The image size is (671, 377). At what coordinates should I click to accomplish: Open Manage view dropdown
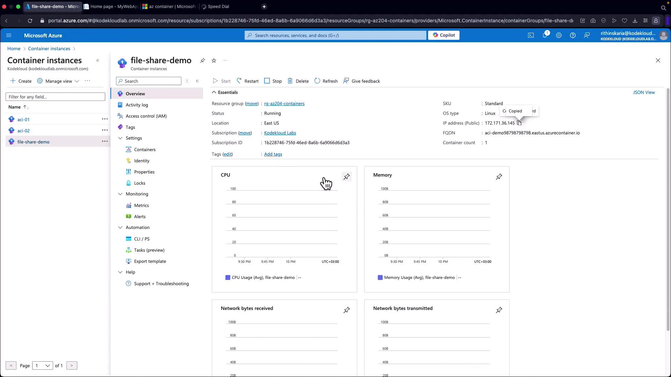tap(58, 81)
